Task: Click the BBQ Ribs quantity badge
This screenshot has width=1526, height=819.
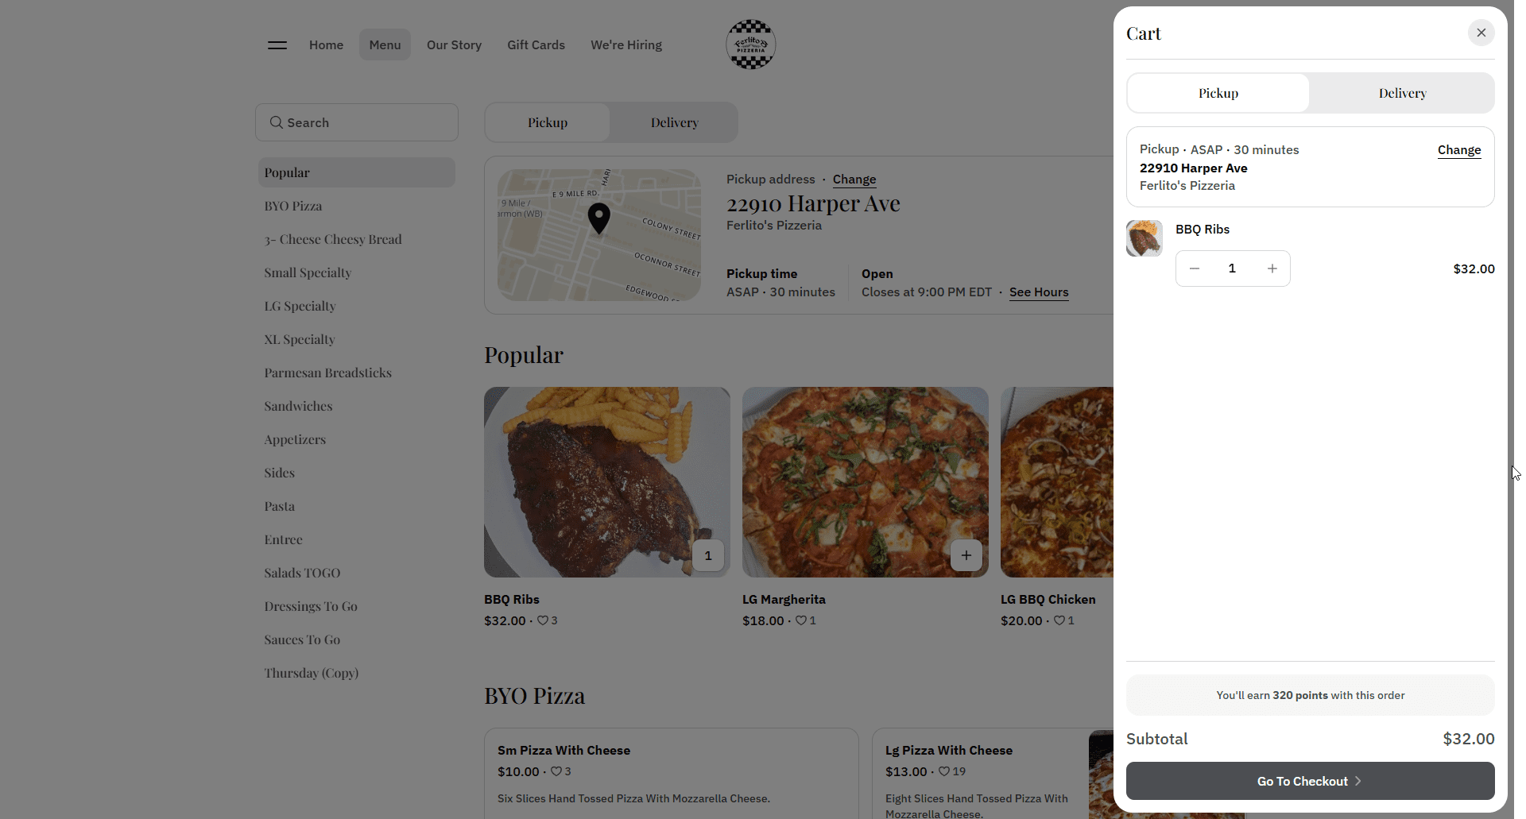Action: pyautogui.click(x=707, y=555)
